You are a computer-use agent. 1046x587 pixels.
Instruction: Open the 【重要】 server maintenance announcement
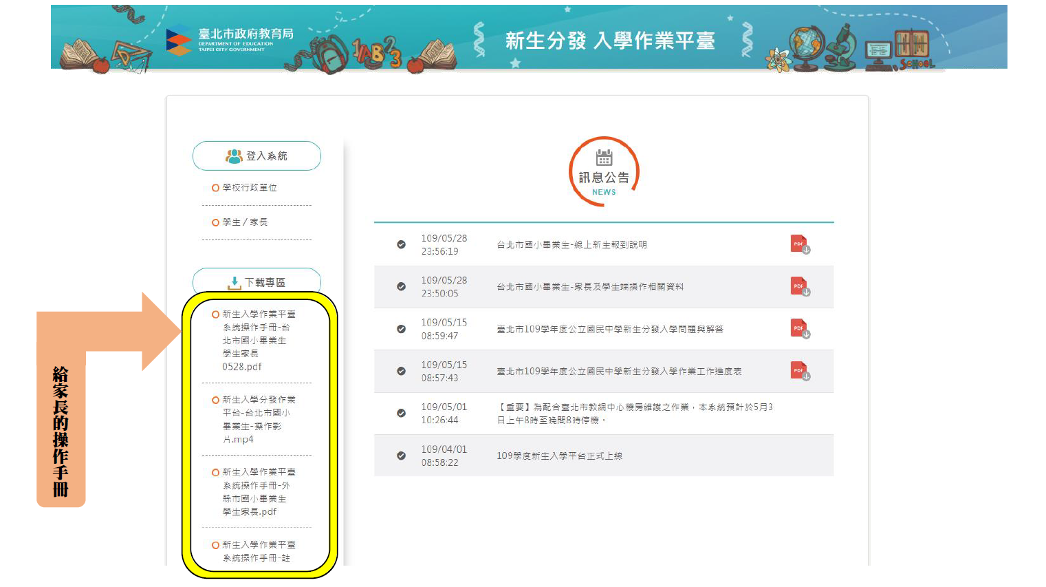pos(634,414)
